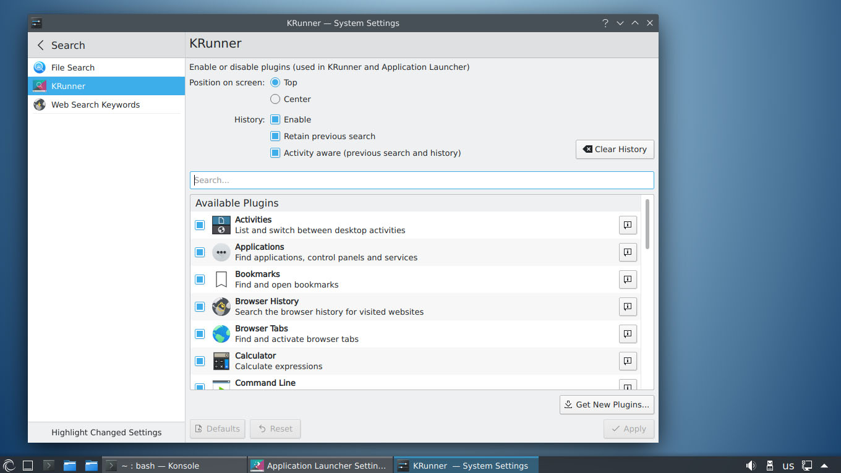Switch to Application Launcher Settings taskbar window
The image size is (841, 473).
320,465
